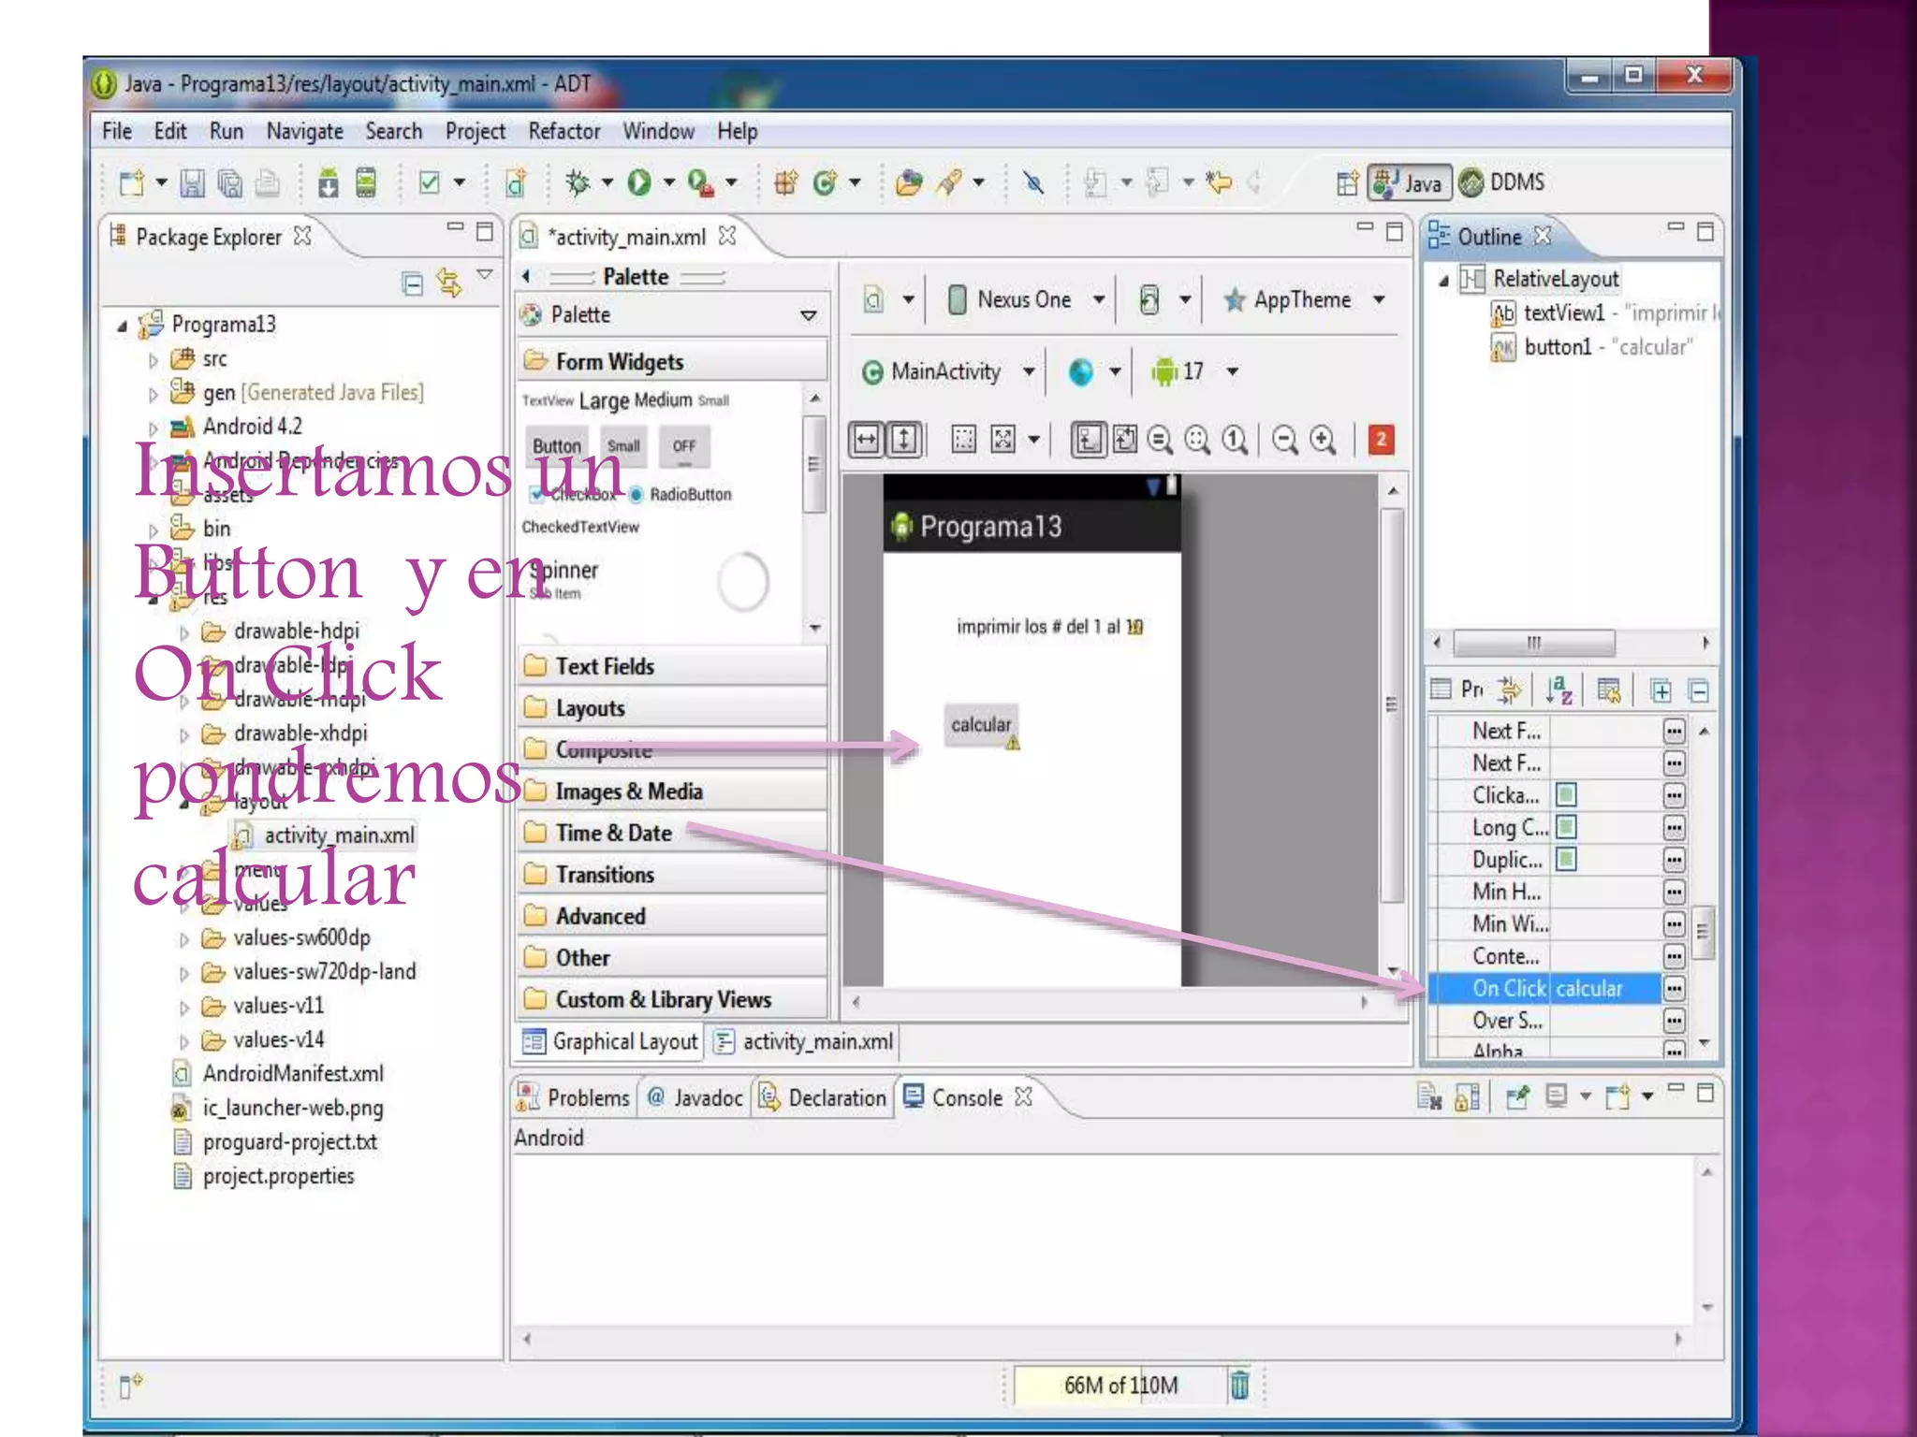Open the Android Virtual Device Manager icon

coord(366,183)
